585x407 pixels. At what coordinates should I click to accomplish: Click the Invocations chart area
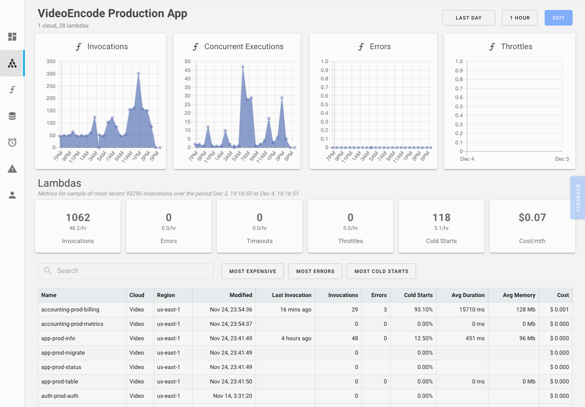tap(109, 105)
